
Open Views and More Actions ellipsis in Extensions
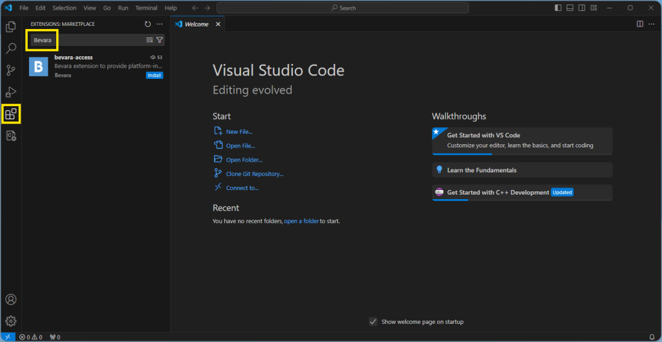160,24
